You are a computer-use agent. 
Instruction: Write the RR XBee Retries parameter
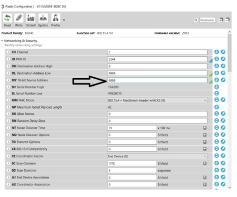pyautogui.click(x=223, y=114)
